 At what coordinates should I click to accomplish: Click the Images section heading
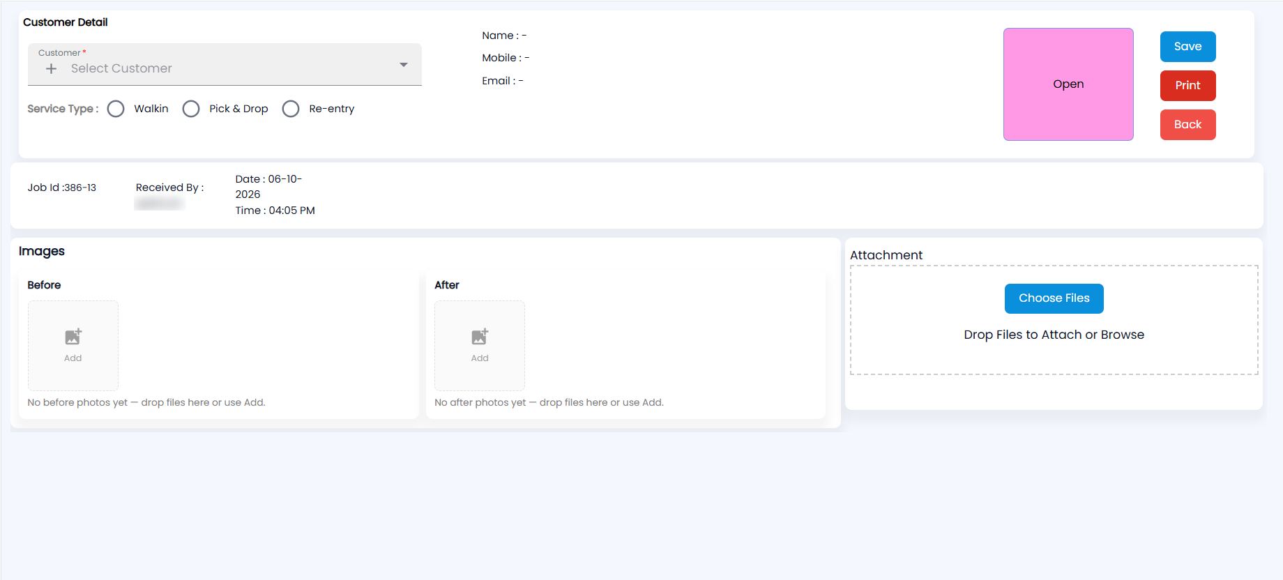tap(42, 252)
